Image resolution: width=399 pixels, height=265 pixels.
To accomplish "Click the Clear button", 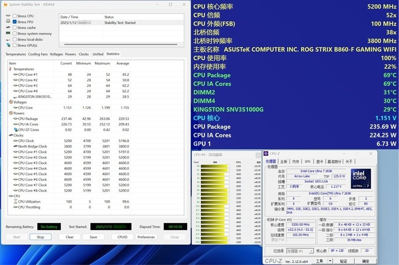I will click(69, 237).
